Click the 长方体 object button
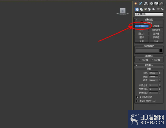 pos(142,26)
